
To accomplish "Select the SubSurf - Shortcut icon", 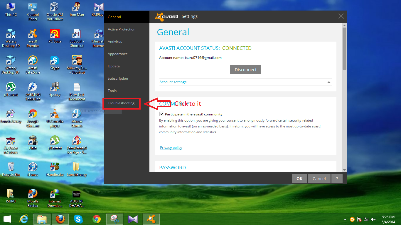I will coord(77,38).
